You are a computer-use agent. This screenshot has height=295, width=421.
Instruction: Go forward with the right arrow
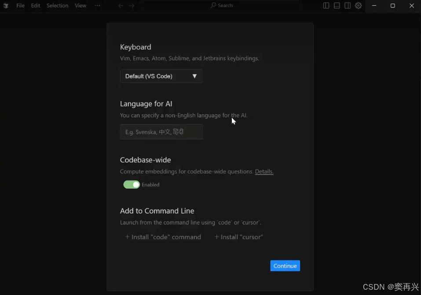(132, 6)
